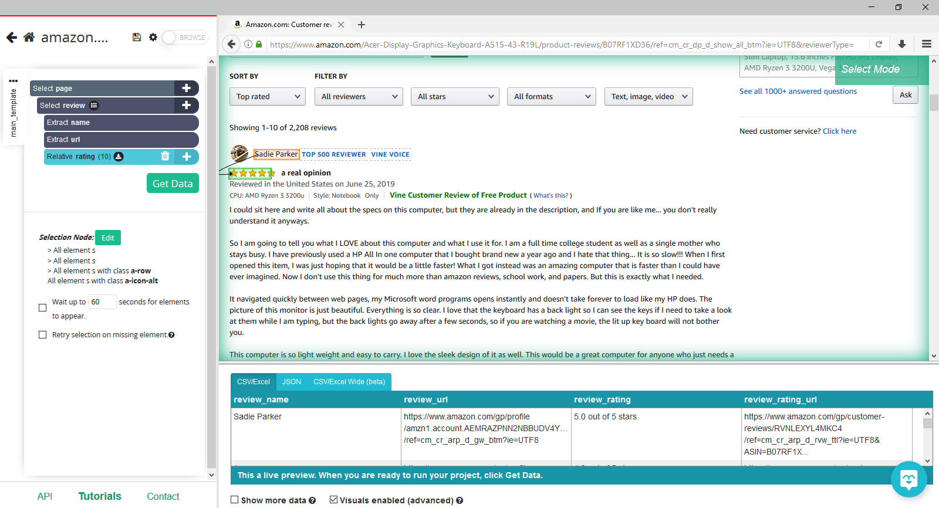
Task: Click the VINE VOICE badge
Action: click(390, 155)
